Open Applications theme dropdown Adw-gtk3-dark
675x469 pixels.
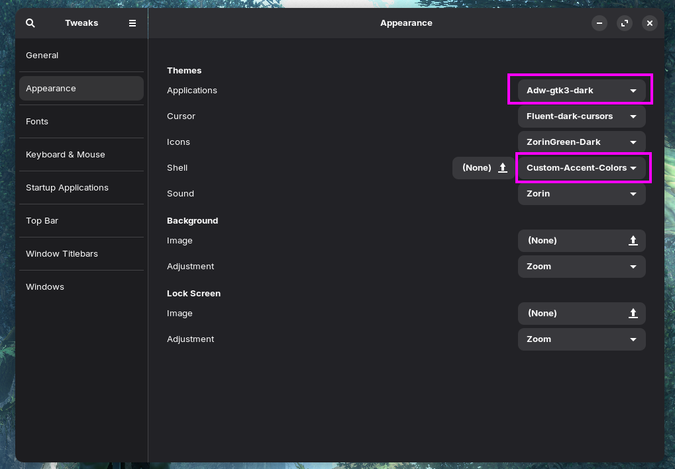click(582, 90)
